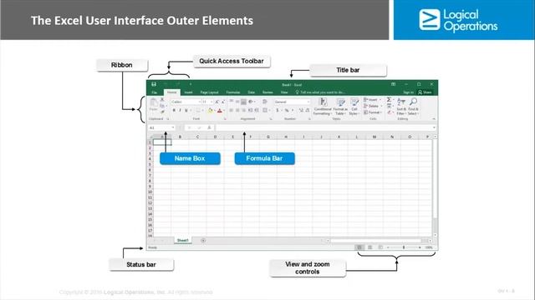
Task: Click the red Font Color swatch
Action: tap(219, 110)
